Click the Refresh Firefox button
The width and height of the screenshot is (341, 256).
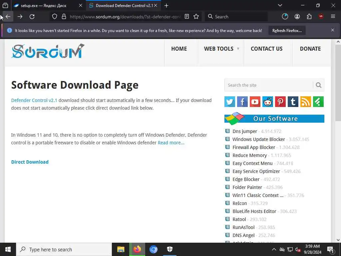[x=287, y=31]
